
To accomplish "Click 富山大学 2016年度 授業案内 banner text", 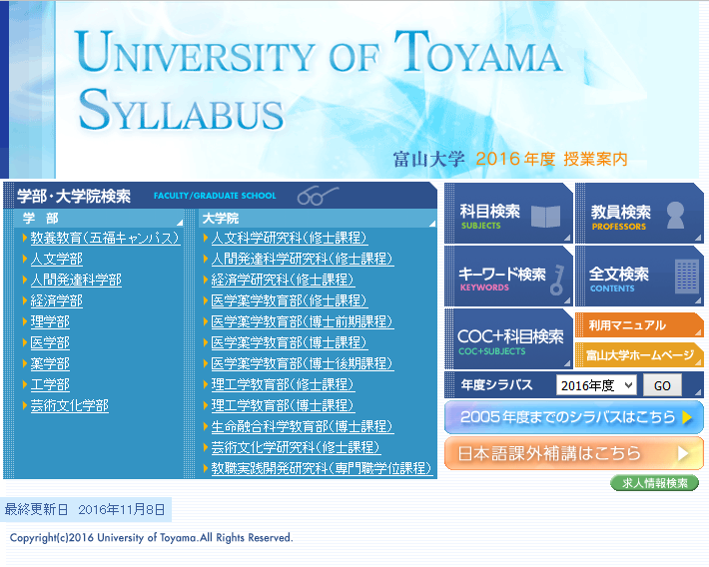I will [x=510, y=159].
